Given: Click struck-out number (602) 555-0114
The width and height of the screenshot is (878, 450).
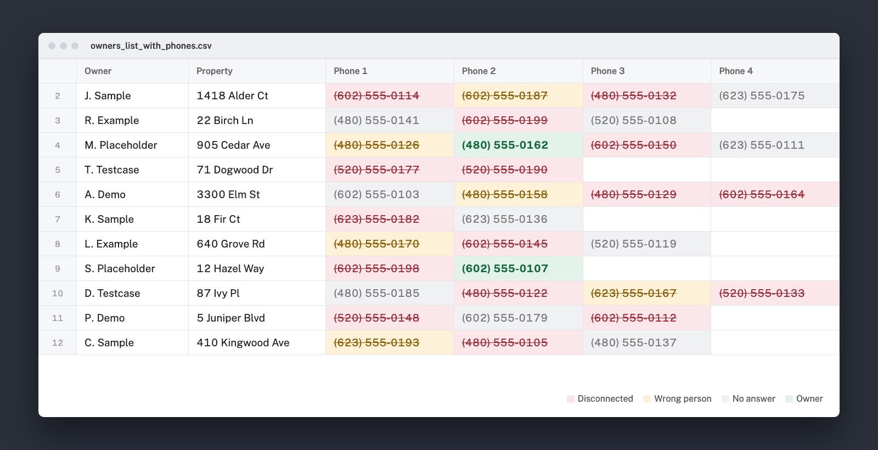Looking at the screenshot, I should 390,95.
